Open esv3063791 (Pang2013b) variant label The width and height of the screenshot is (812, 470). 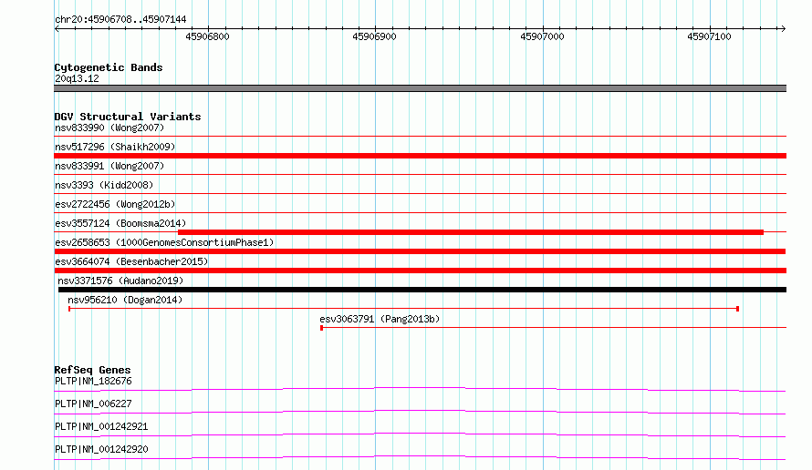click(x=380, y=319)
